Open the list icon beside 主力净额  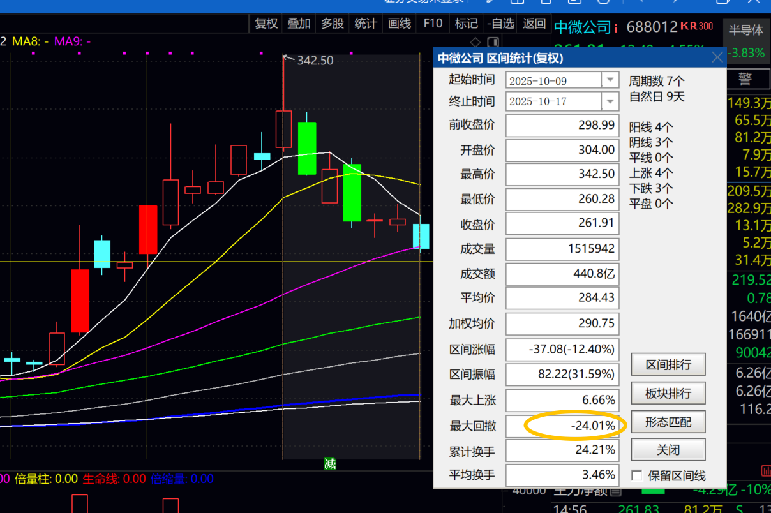(615, 492)
